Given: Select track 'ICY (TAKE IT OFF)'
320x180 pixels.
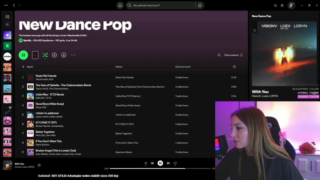Looking at the screenshot, I should coord(46,122).
